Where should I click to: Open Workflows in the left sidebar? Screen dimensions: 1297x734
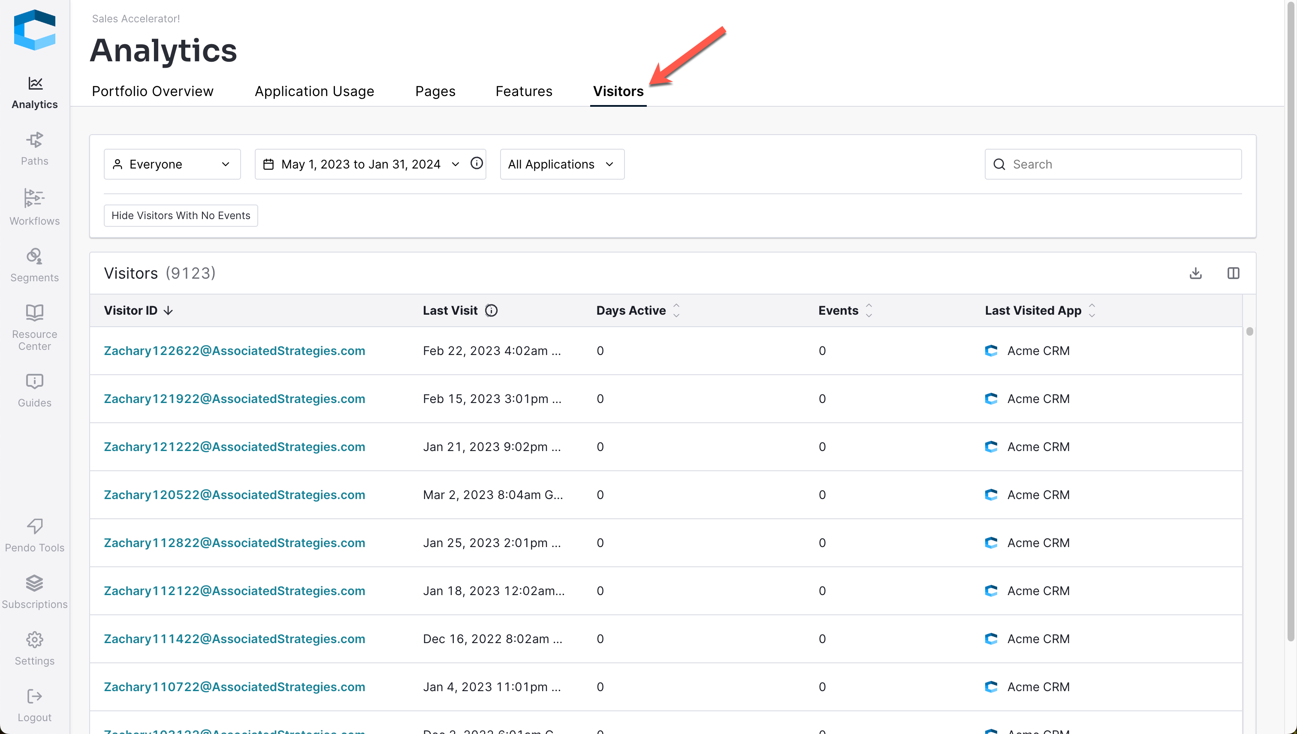click(35, 207)
